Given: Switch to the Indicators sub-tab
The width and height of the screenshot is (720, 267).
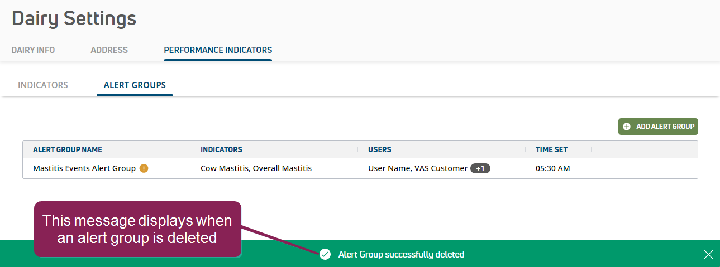Looking at the screenshot, I should (x=43, y=85).
